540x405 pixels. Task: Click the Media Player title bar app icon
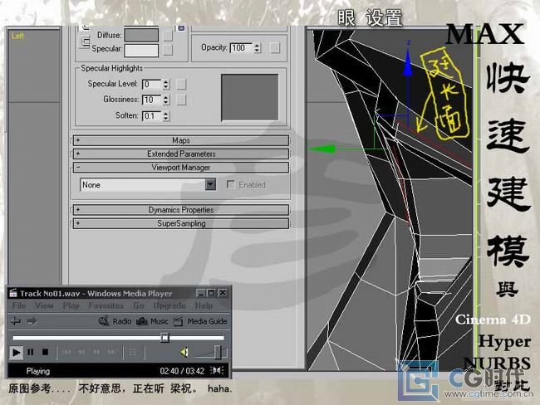coord(13,293)
